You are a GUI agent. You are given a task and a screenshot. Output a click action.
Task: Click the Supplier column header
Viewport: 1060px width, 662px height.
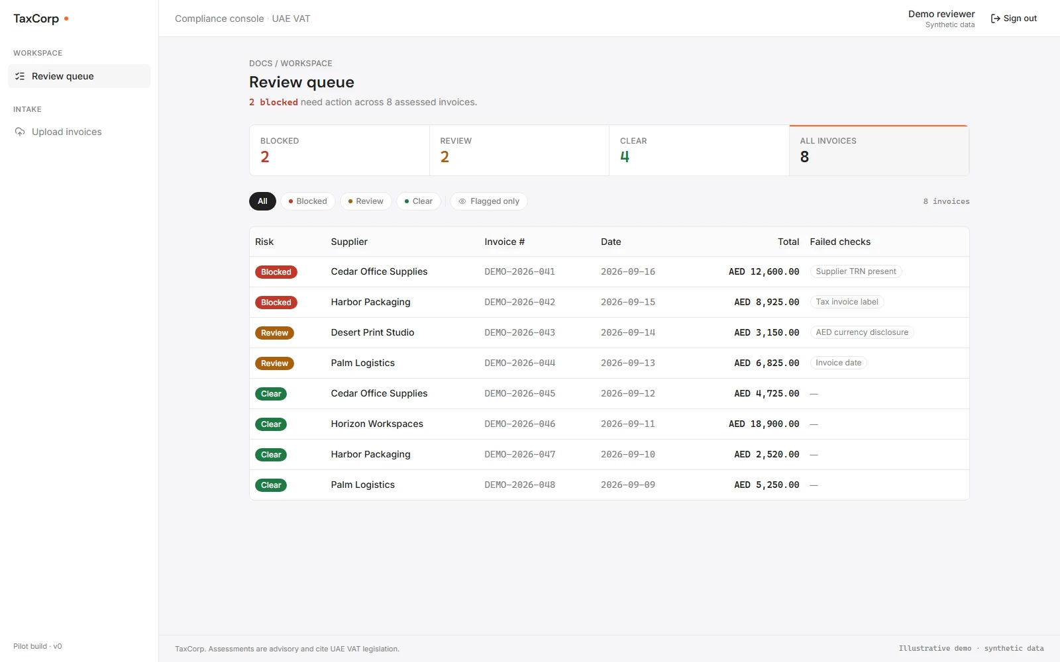[349, 242]
